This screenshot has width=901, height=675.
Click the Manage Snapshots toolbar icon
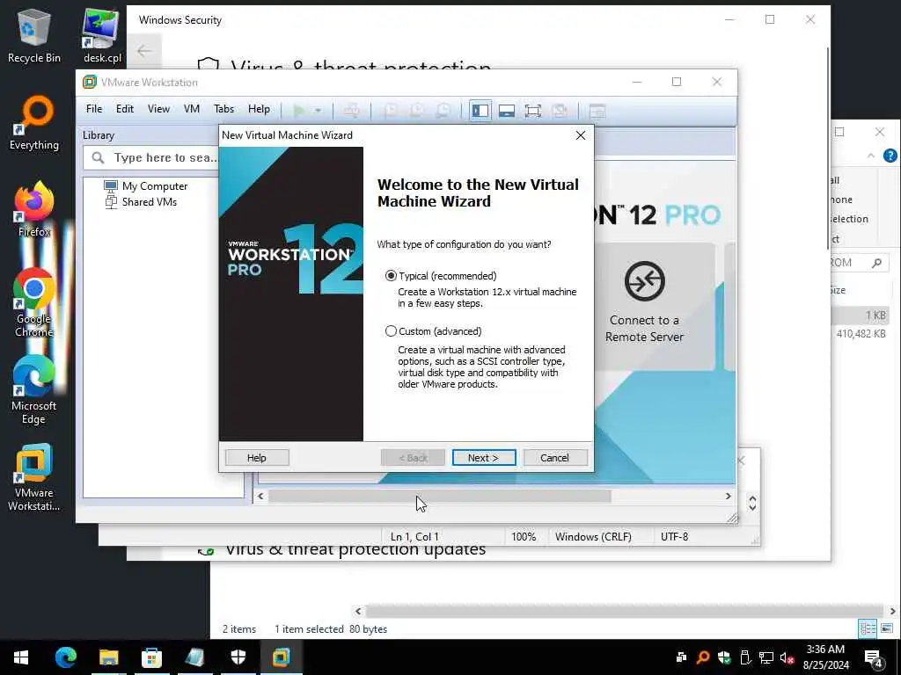point(443,110)
